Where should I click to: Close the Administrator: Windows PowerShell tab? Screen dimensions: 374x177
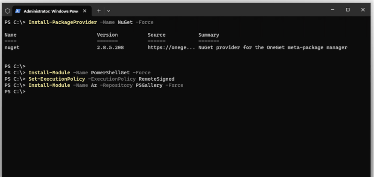86,11
